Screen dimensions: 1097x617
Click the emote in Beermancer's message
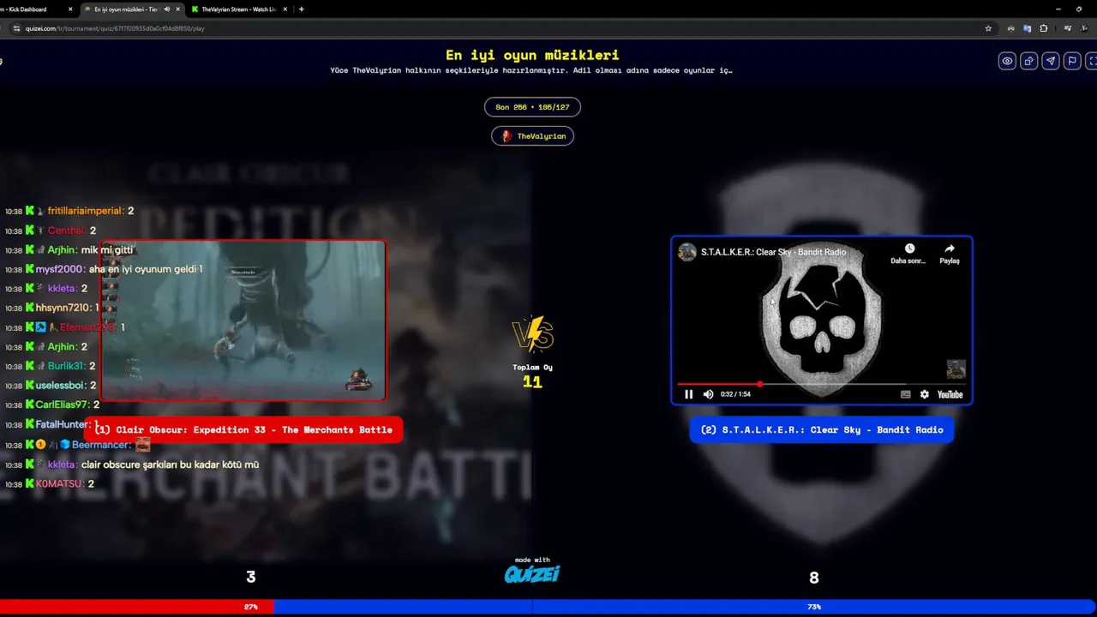[143, 445]
